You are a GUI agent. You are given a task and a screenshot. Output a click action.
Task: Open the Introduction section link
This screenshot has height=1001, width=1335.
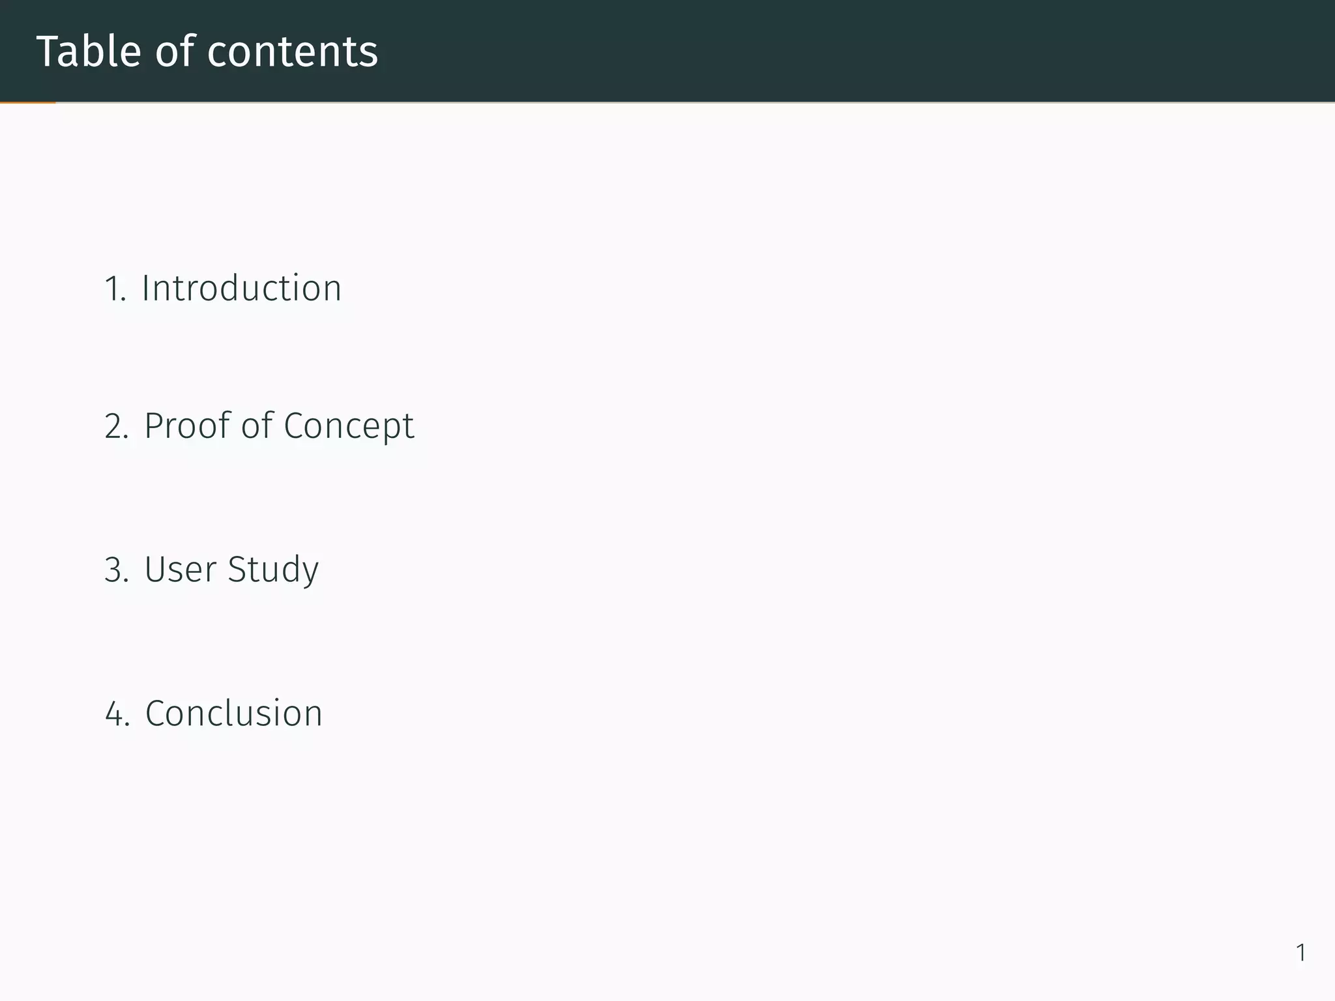(x=241, y=288)
